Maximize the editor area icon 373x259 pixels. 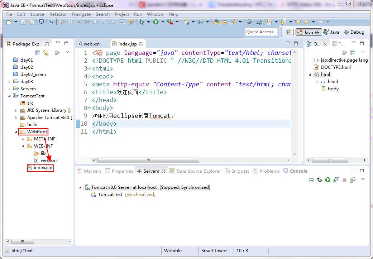(296, 43)
